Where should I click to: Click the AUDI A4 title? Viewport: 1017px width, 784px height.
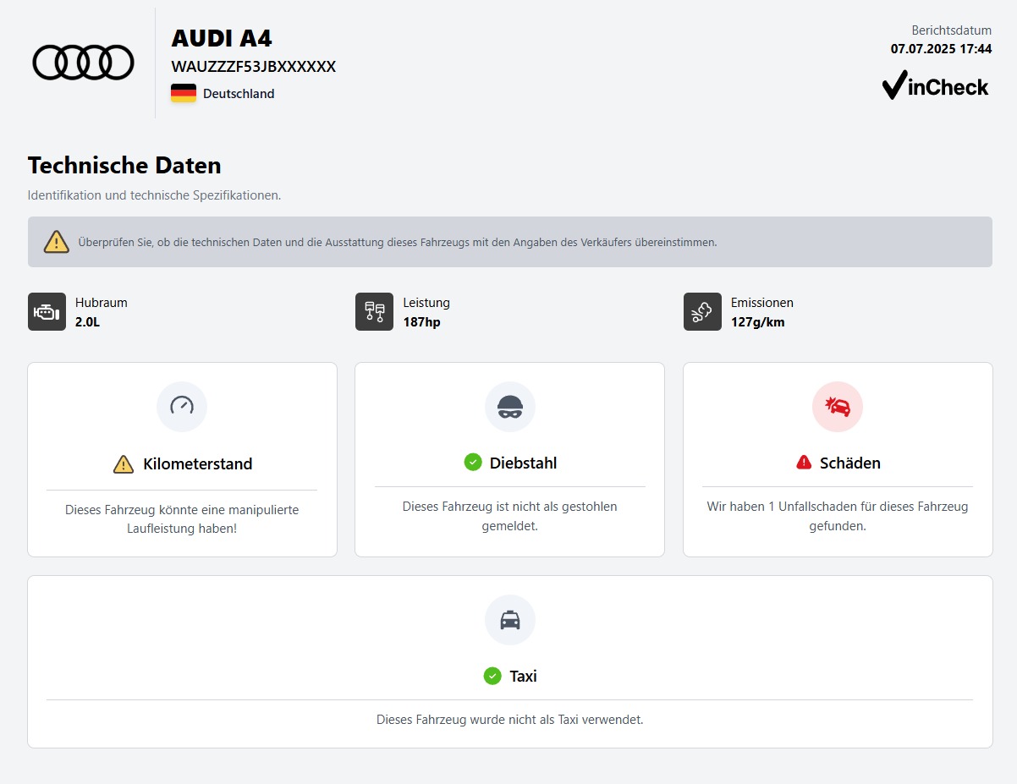(222, 38)
